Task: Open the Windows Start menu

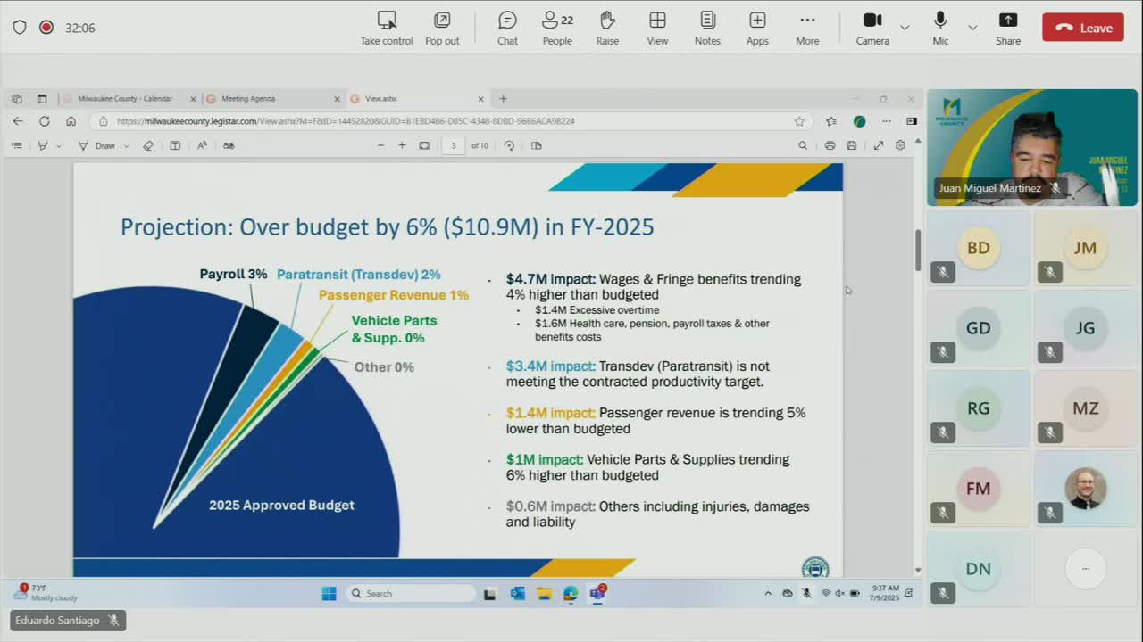Action: (x=329, y=593)
